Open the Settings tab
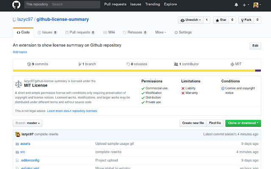 point(183,32)
